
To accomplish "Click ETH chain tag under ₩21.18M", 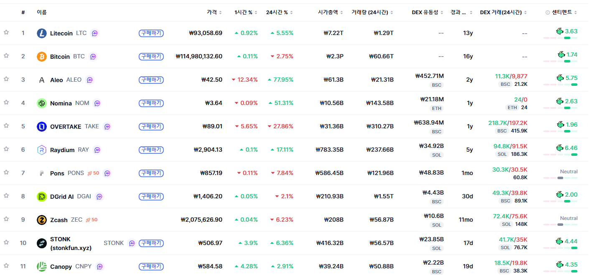I will (x=437, y=108).
